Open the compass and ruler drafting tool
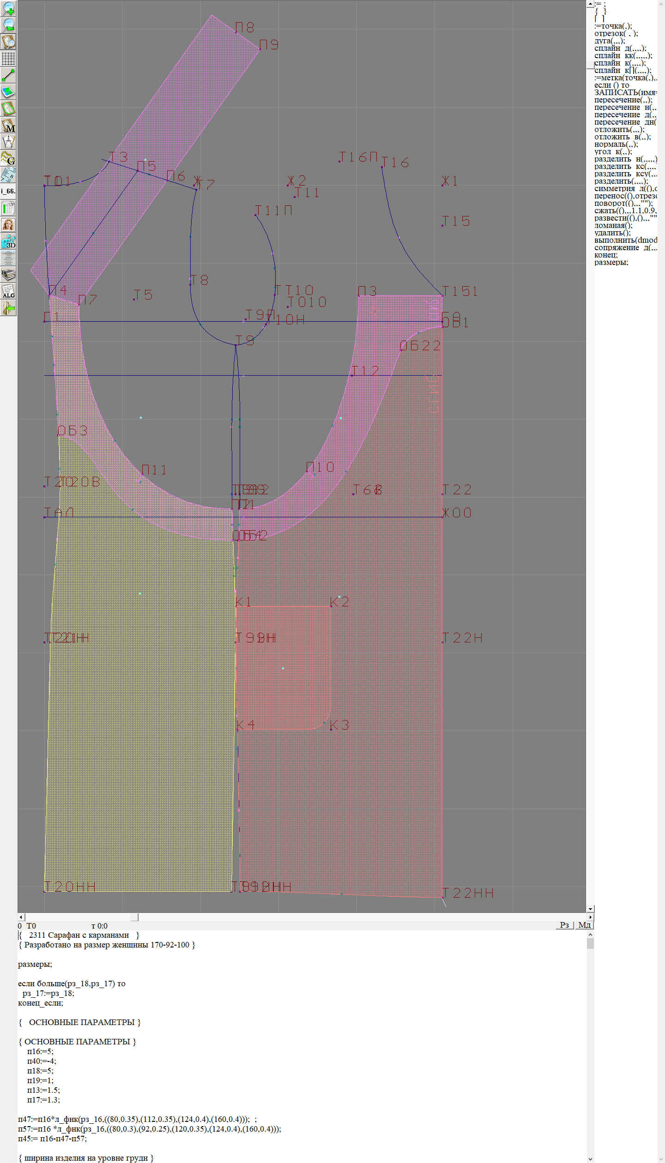 (x=8, y=142)
